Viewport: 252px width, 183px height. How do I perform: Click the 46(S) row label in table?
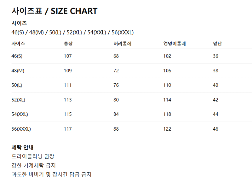pos(17,56)
